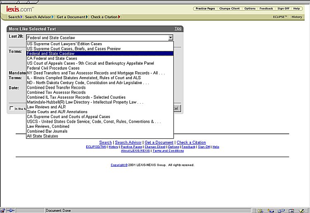Click the Last 20 combo box field
Image resolution: width=310 pixels, height=213 pixels.
pyautogui.click(x=100, y=38)
